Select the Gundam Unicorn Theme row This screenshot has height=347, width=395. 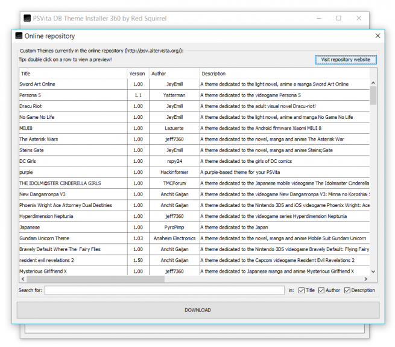coord(72,238)
